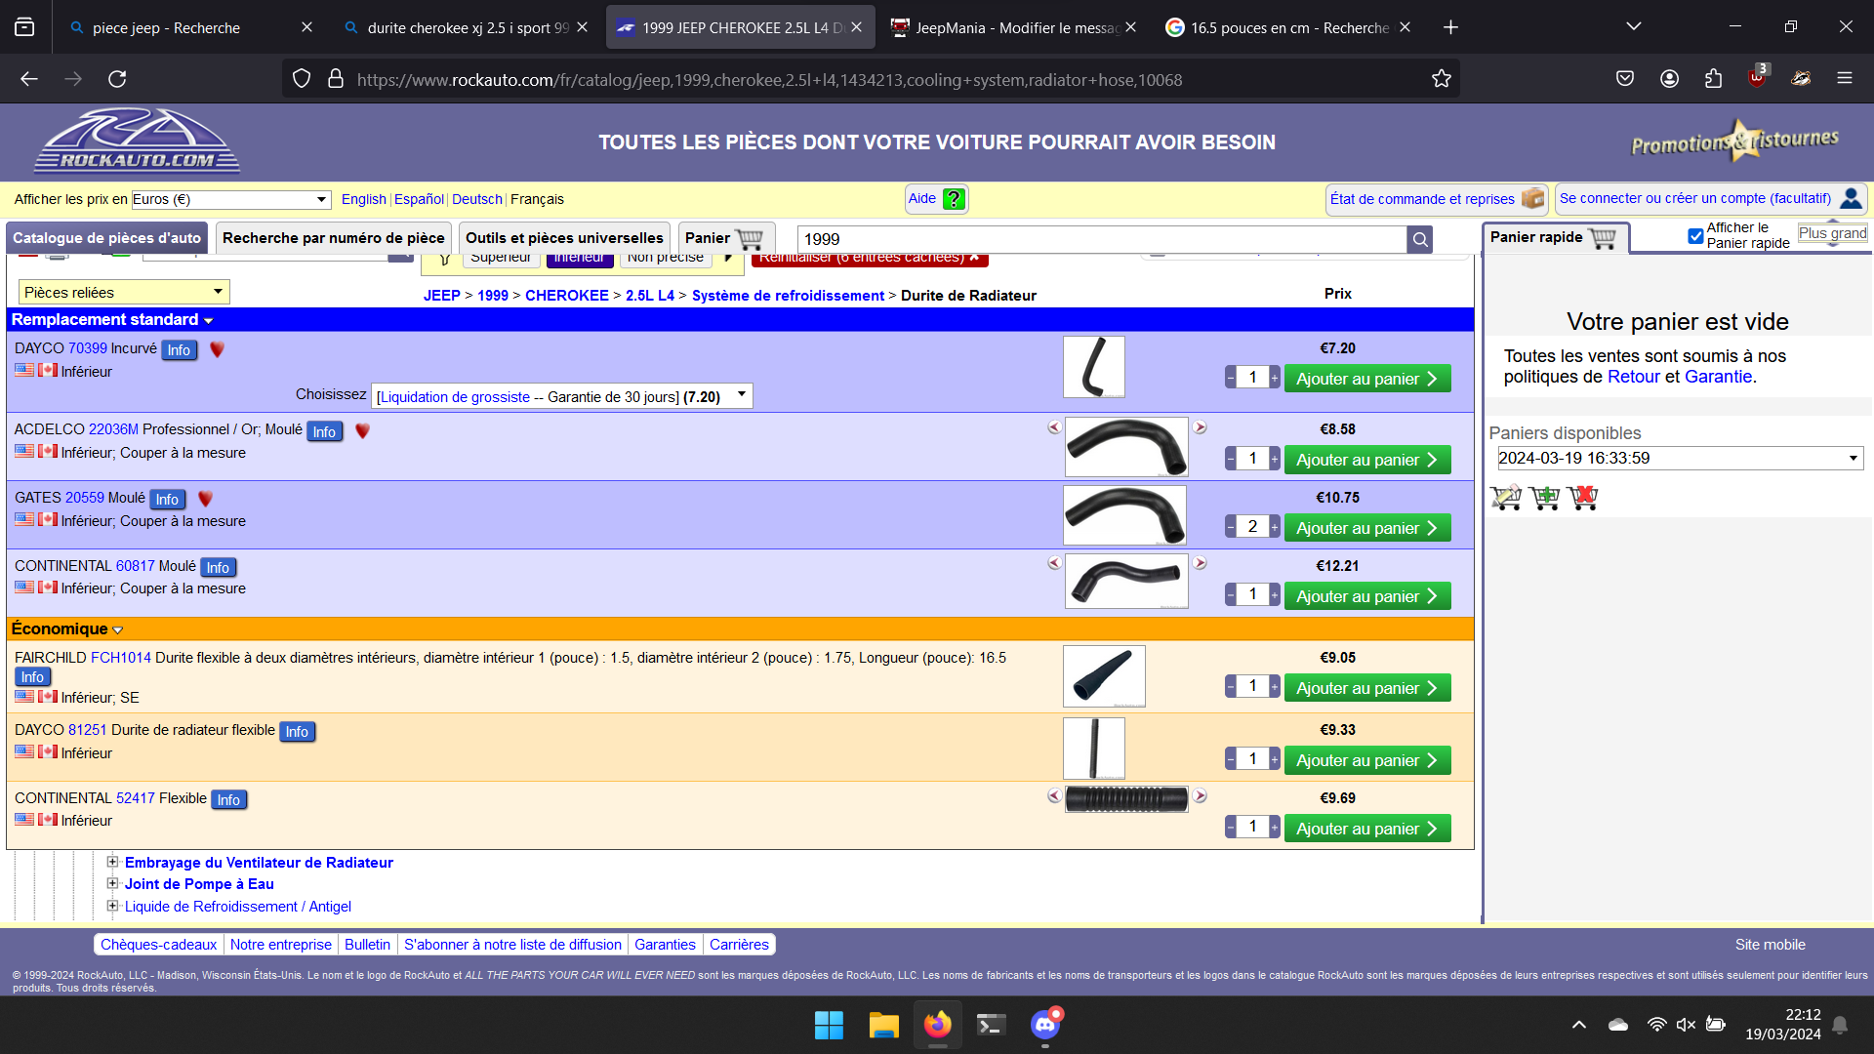1874x1054 pixels.
Task: Click the add new cart plus icon
Action: click(x=1545, y=498)
